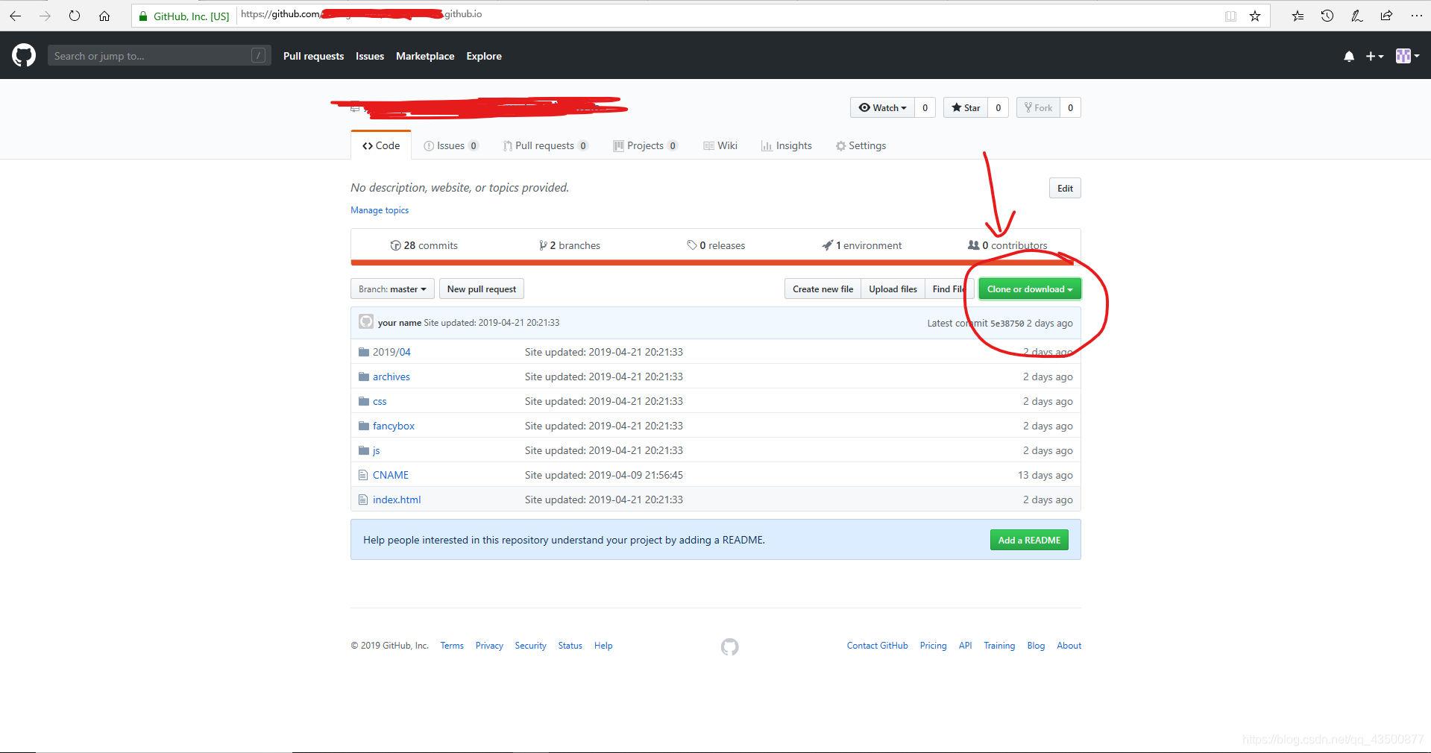Open the favorites list hub icon
This screenshot has width=1431, height=753.
pos(1298,16)
